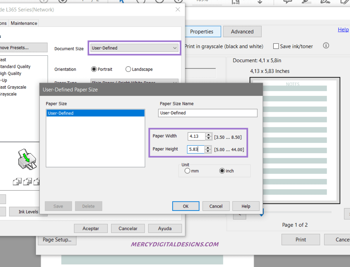
Task: Open the Add Comment speech bubble icon
Action: click(287, 2)
